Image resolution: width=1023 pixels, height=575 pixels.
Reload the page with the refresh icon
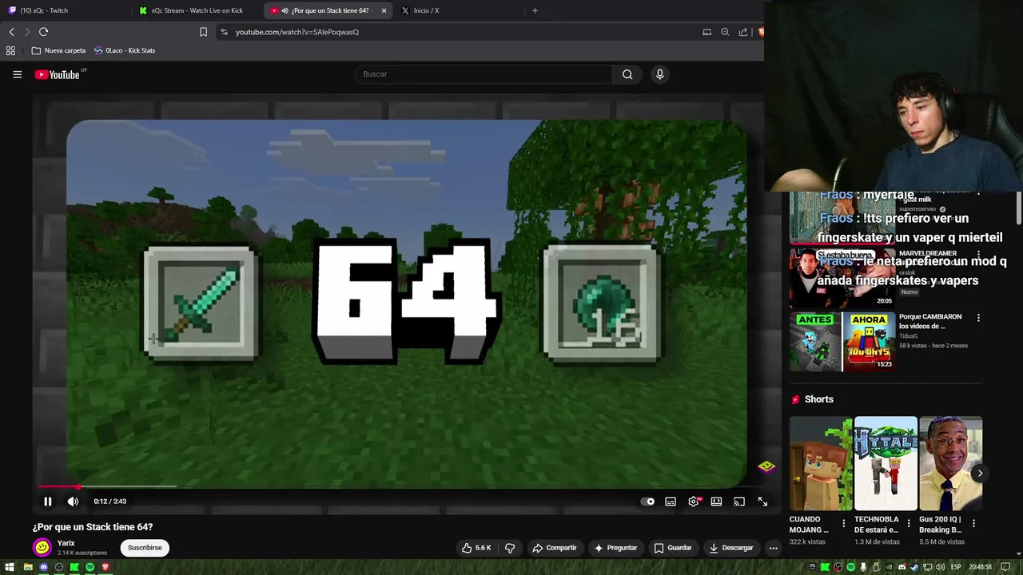43,32
